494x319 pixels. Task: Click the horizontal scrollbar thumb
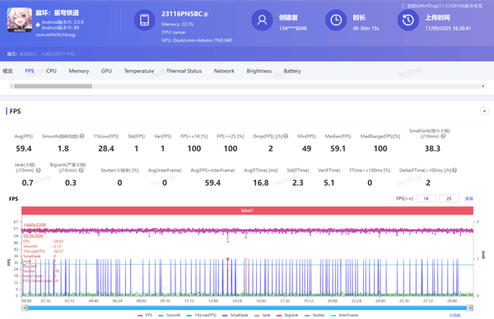pyautogui.click(x=53, y=86)
